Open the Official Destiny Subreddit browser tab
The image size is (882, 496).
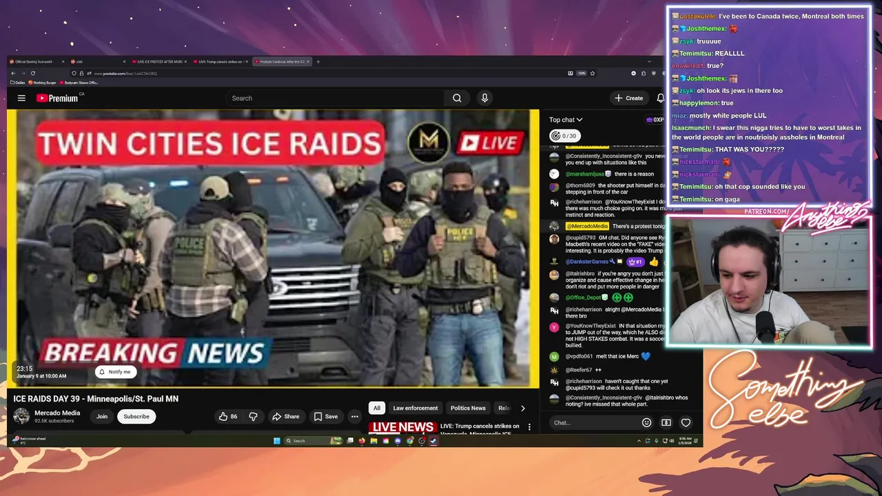(x=36, y=61)
